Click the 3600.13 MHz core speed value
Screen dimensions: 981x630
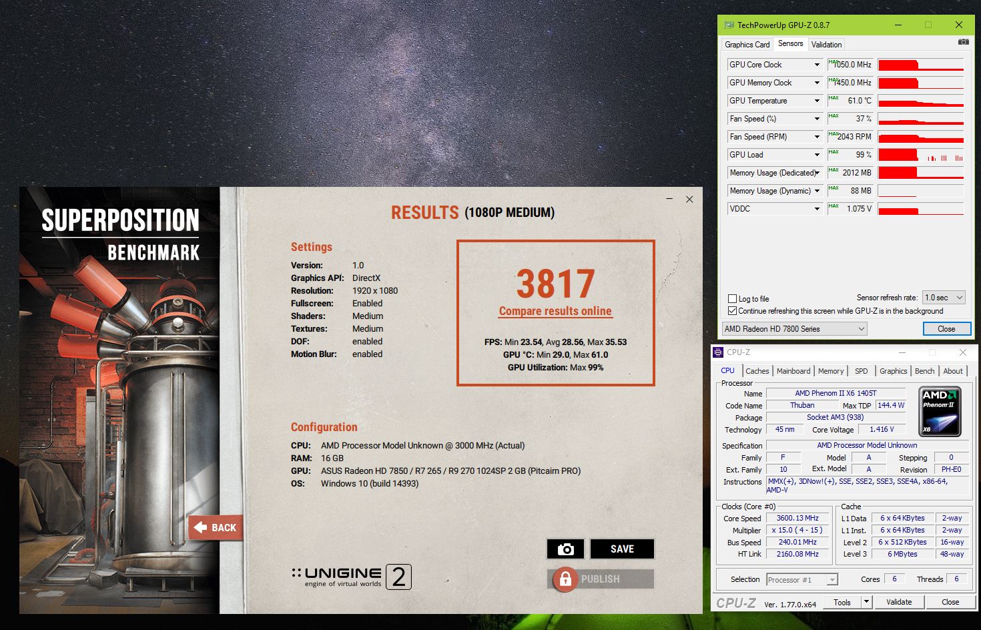797,518
